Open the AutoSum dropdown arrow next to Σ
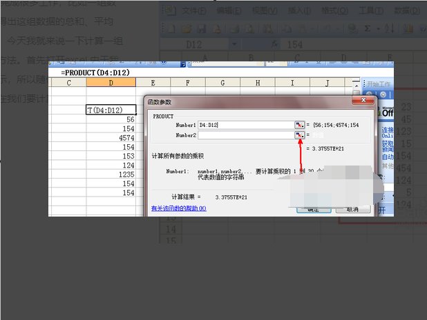This screenshot has height=320, width=427. click(378, 28)
